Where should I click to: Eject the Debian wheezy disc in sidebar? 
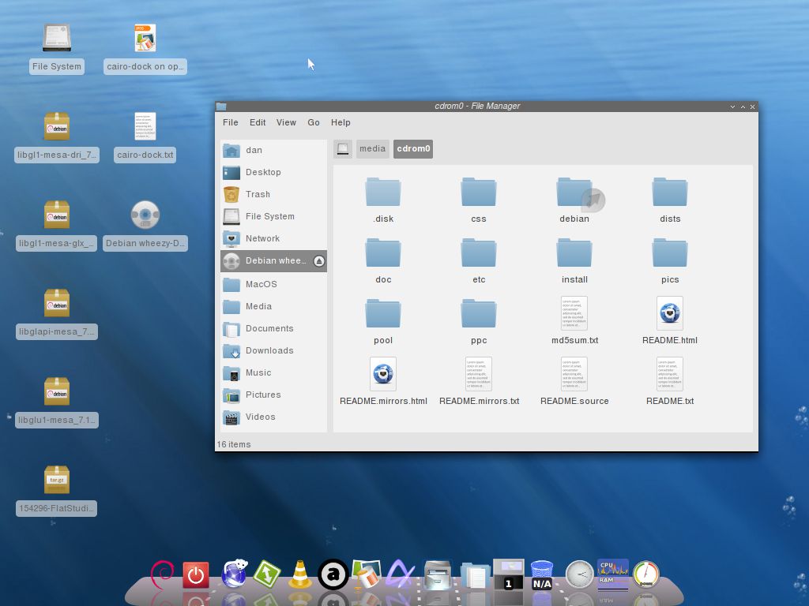tap(319, 260)
